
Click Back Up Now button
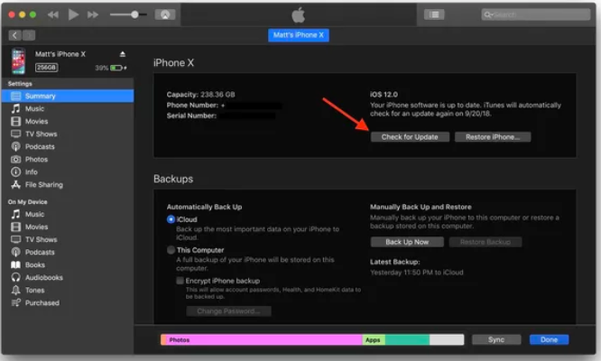(x=407, y=242)
